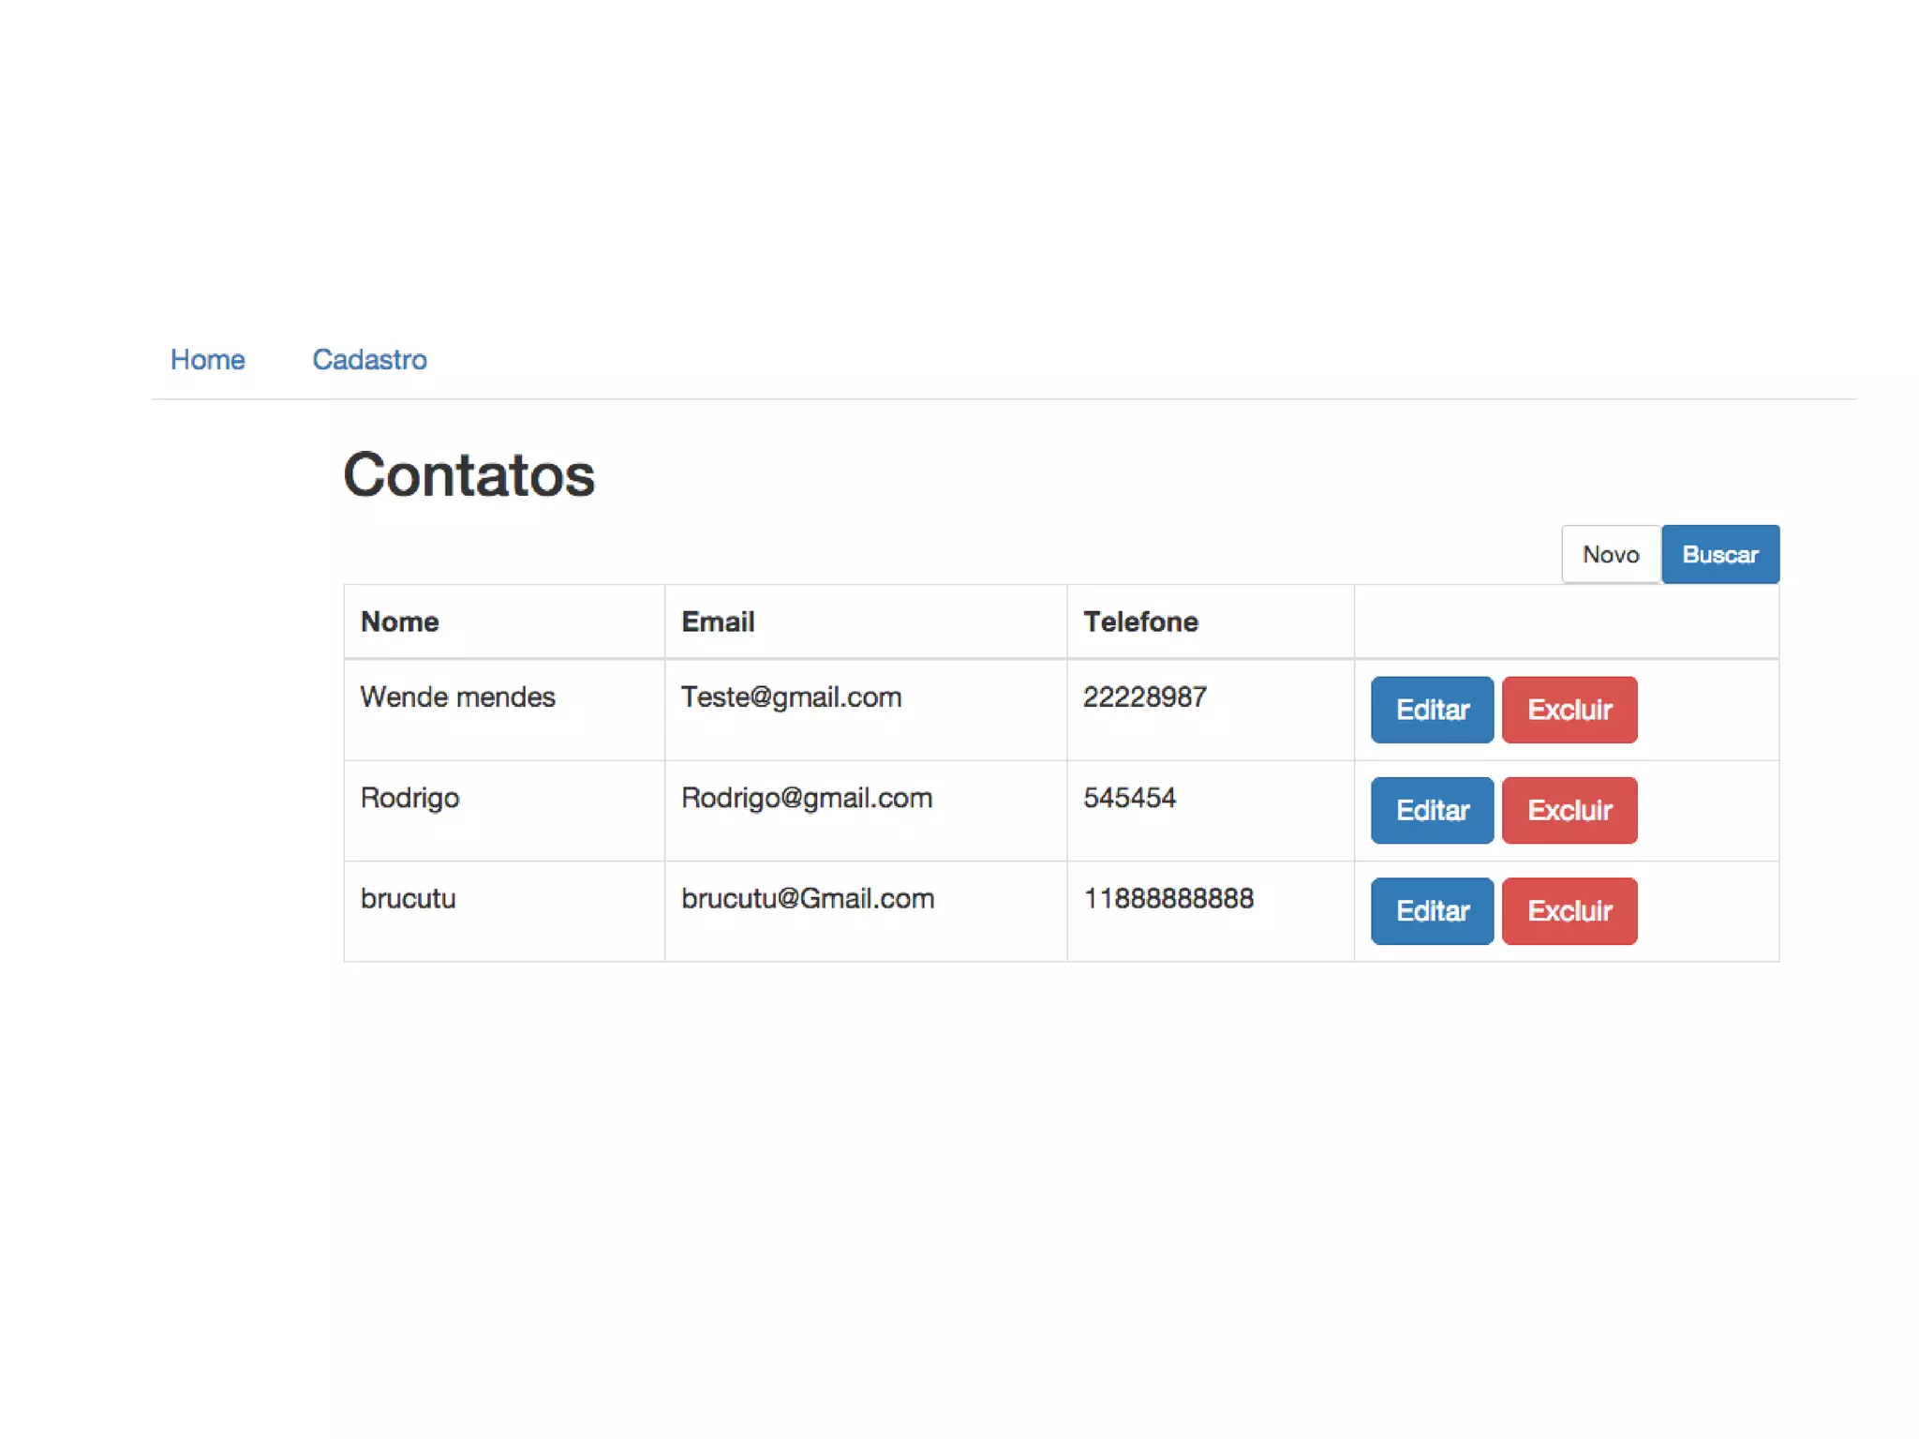Edit the brucutu contact entry
Viewport: 1919px width, 1439px height.
point(1431,910)
